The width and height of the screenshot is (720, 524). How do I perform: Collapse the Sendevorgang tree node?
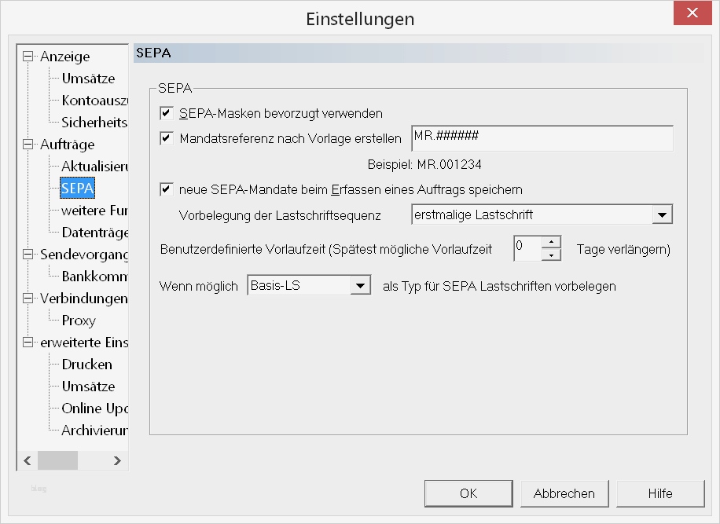click(29, 255)
